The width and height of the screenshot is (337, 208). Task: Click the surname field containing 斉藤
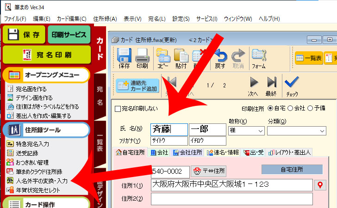click(169, 129)
